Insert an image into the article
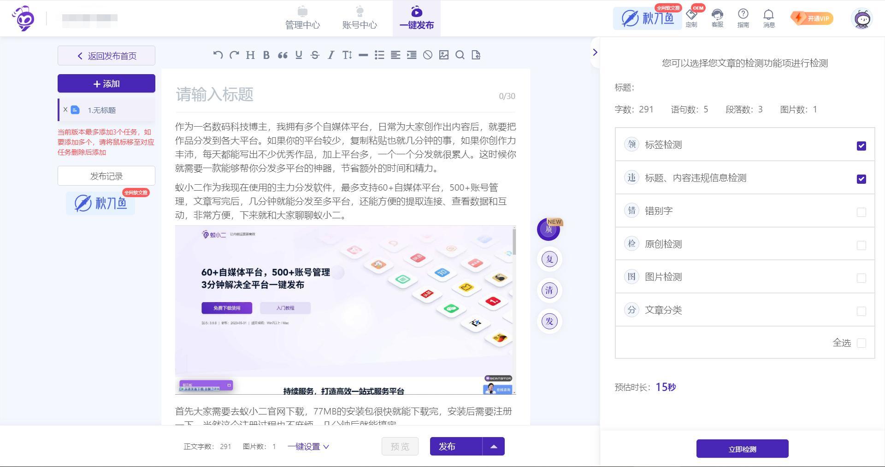This screenshot has width=885, height=467. click(x=444, y=55)
